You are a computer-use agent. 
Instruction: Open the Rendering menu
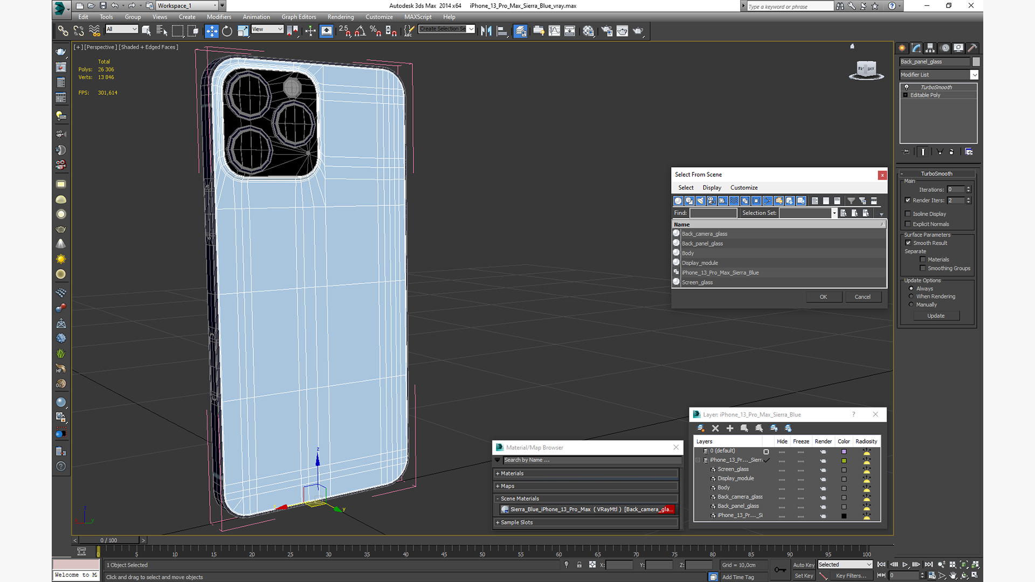point(341,17)
